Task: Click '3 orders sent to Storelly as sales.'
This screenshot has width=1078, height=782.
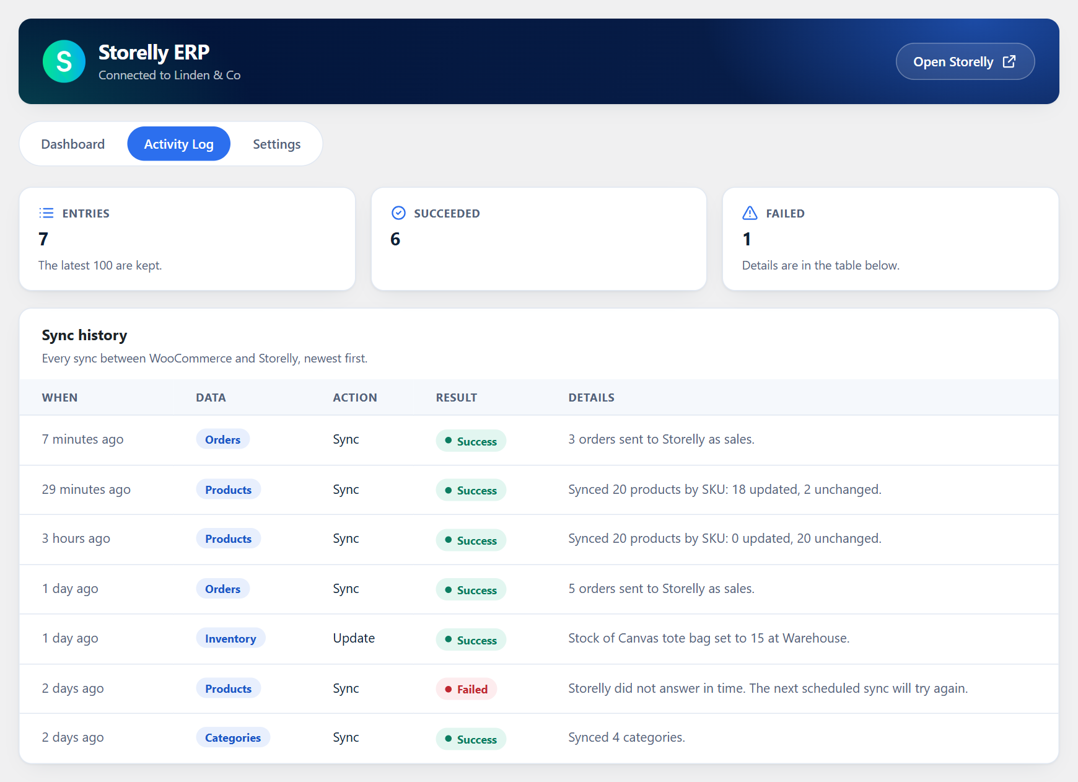Action: pyautogui.click(x=662, y=439)
